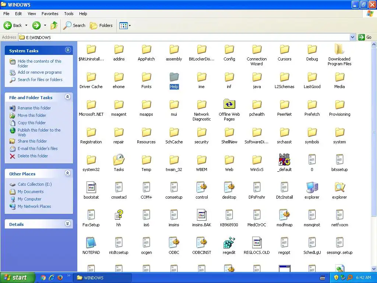The width and height of the screenshot is (377, 283).
Task: Click Hide the contents of this folder
Action: tap(39, 63)
